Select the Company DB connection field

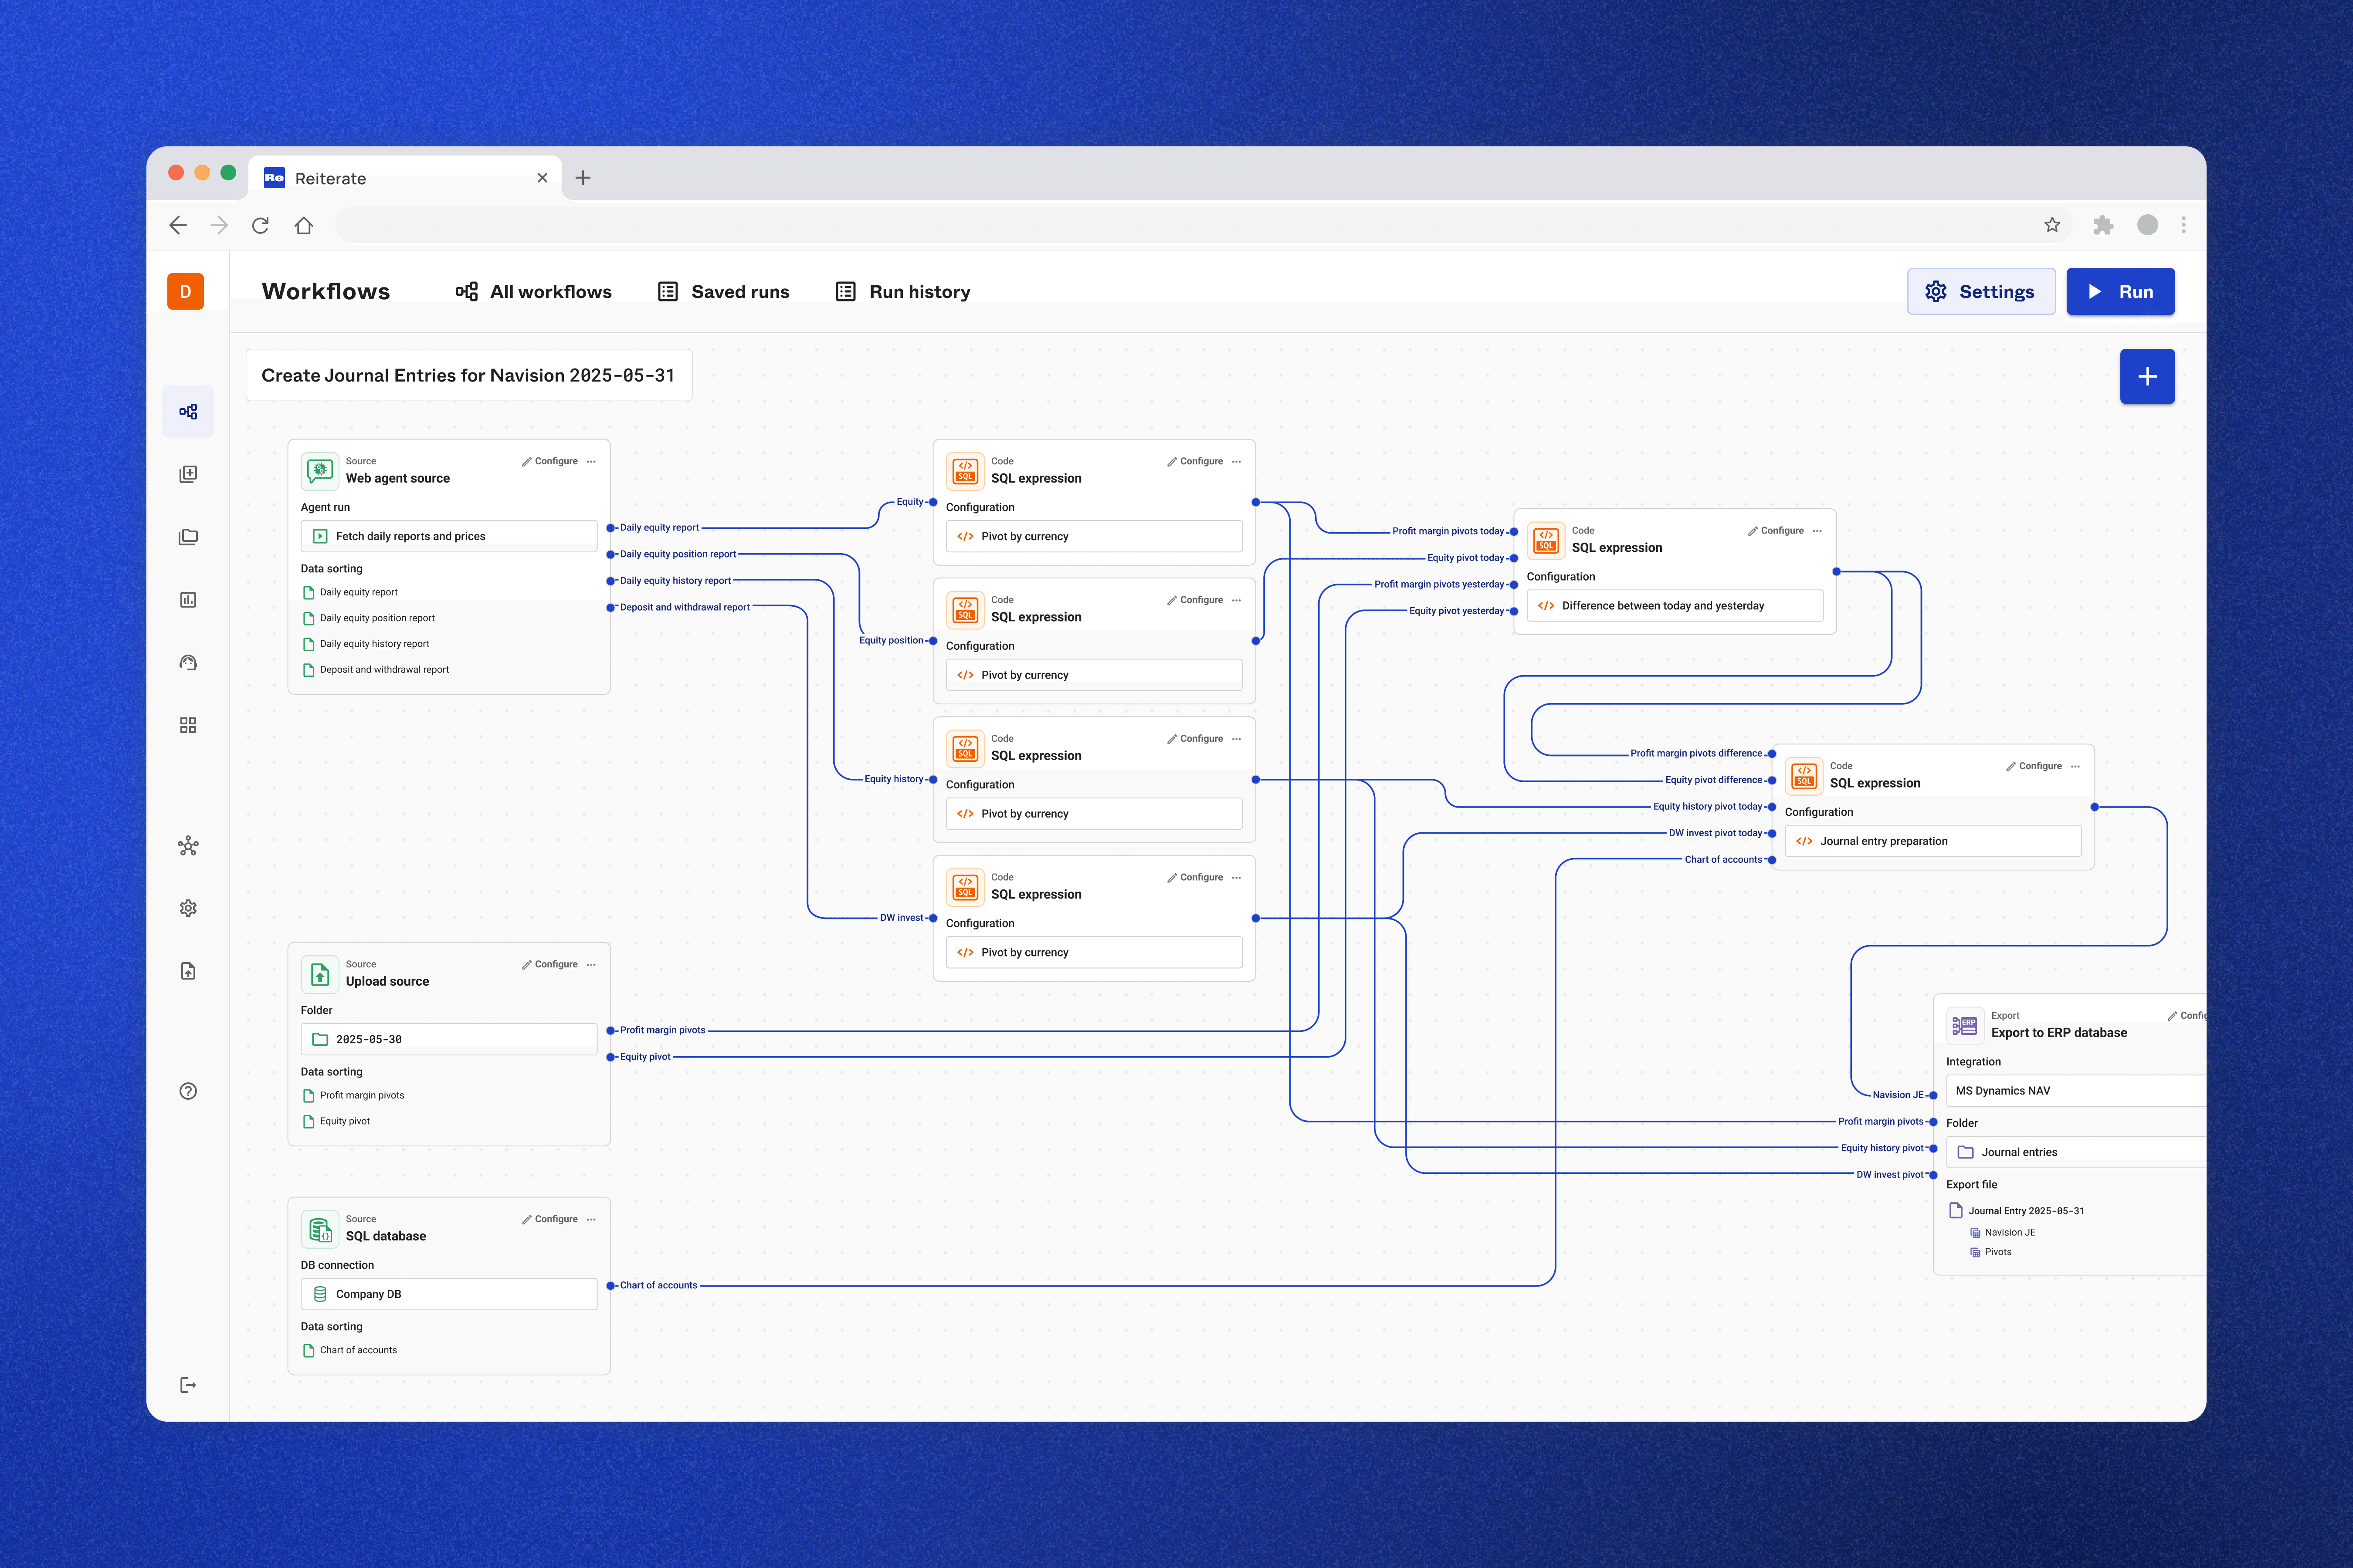448,1294
